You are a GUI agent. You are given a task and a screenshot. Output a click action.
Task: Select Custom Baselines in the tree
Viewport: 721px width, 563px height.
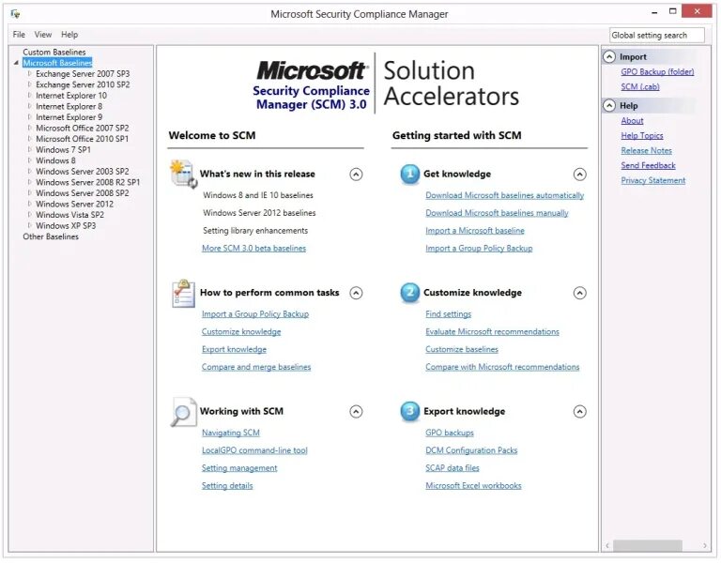click(54, 52)
